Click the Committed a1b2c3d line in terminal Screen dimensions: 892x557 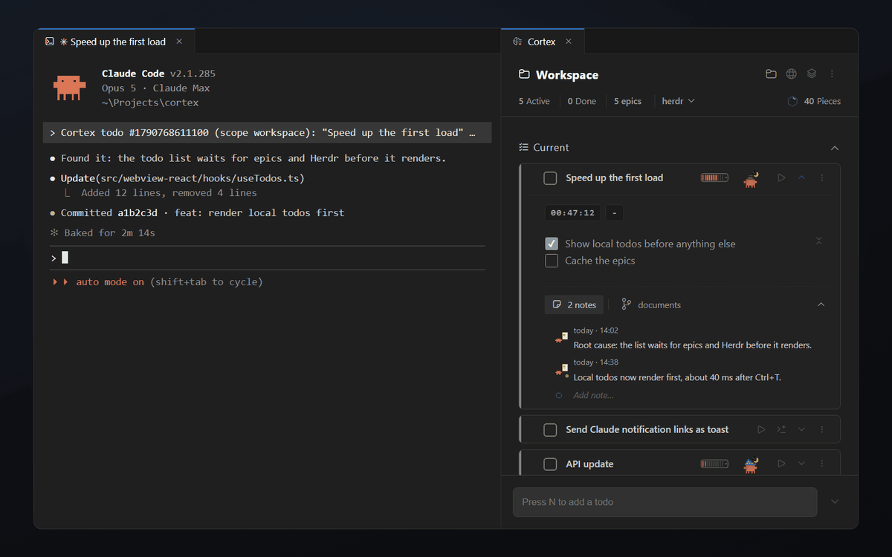[197, 213]
